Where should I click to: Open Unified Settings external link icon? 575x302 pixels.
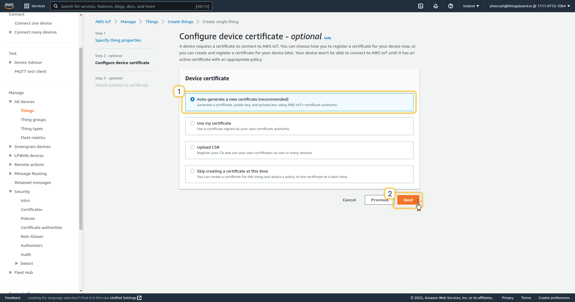(139, 298)
